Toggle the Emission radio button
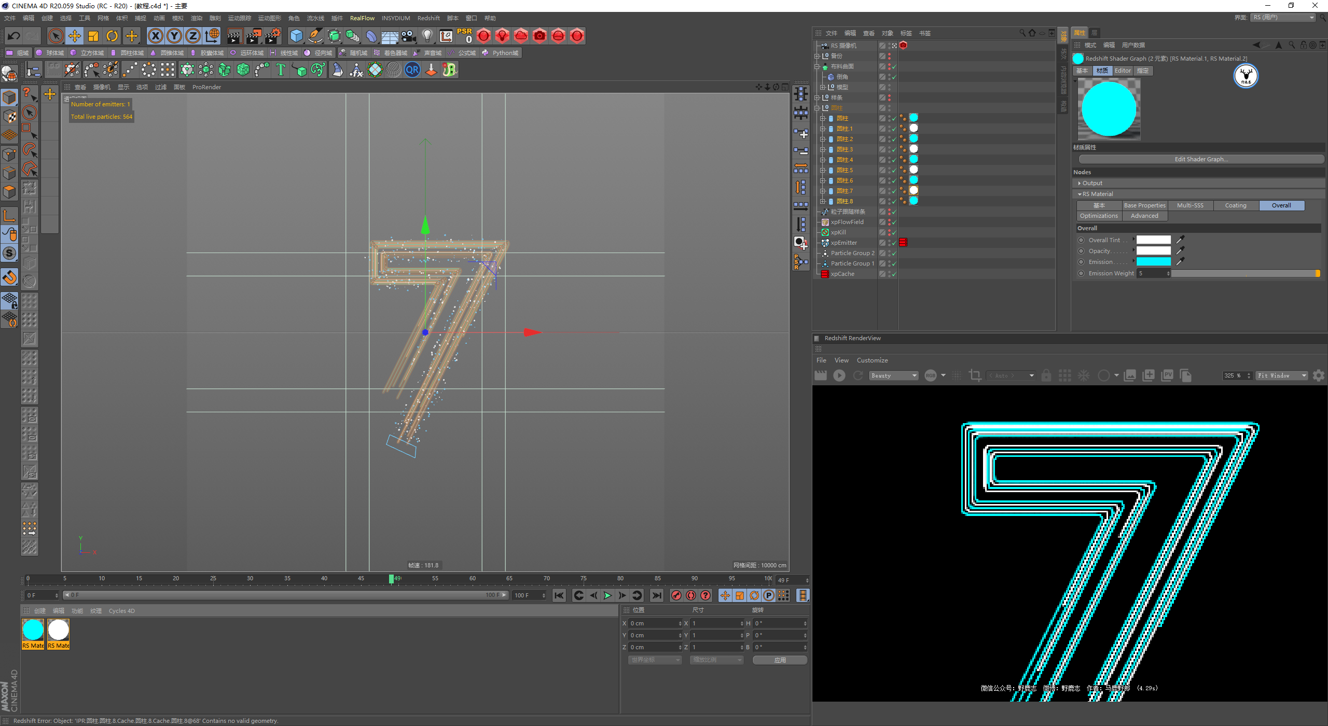Viewport: 1328px width, 726px height. pyautogui.click(x=1081, y=262)
